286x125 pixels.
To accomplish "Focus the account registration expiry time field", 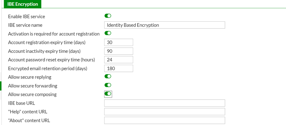I will click(x=119, y=43).
